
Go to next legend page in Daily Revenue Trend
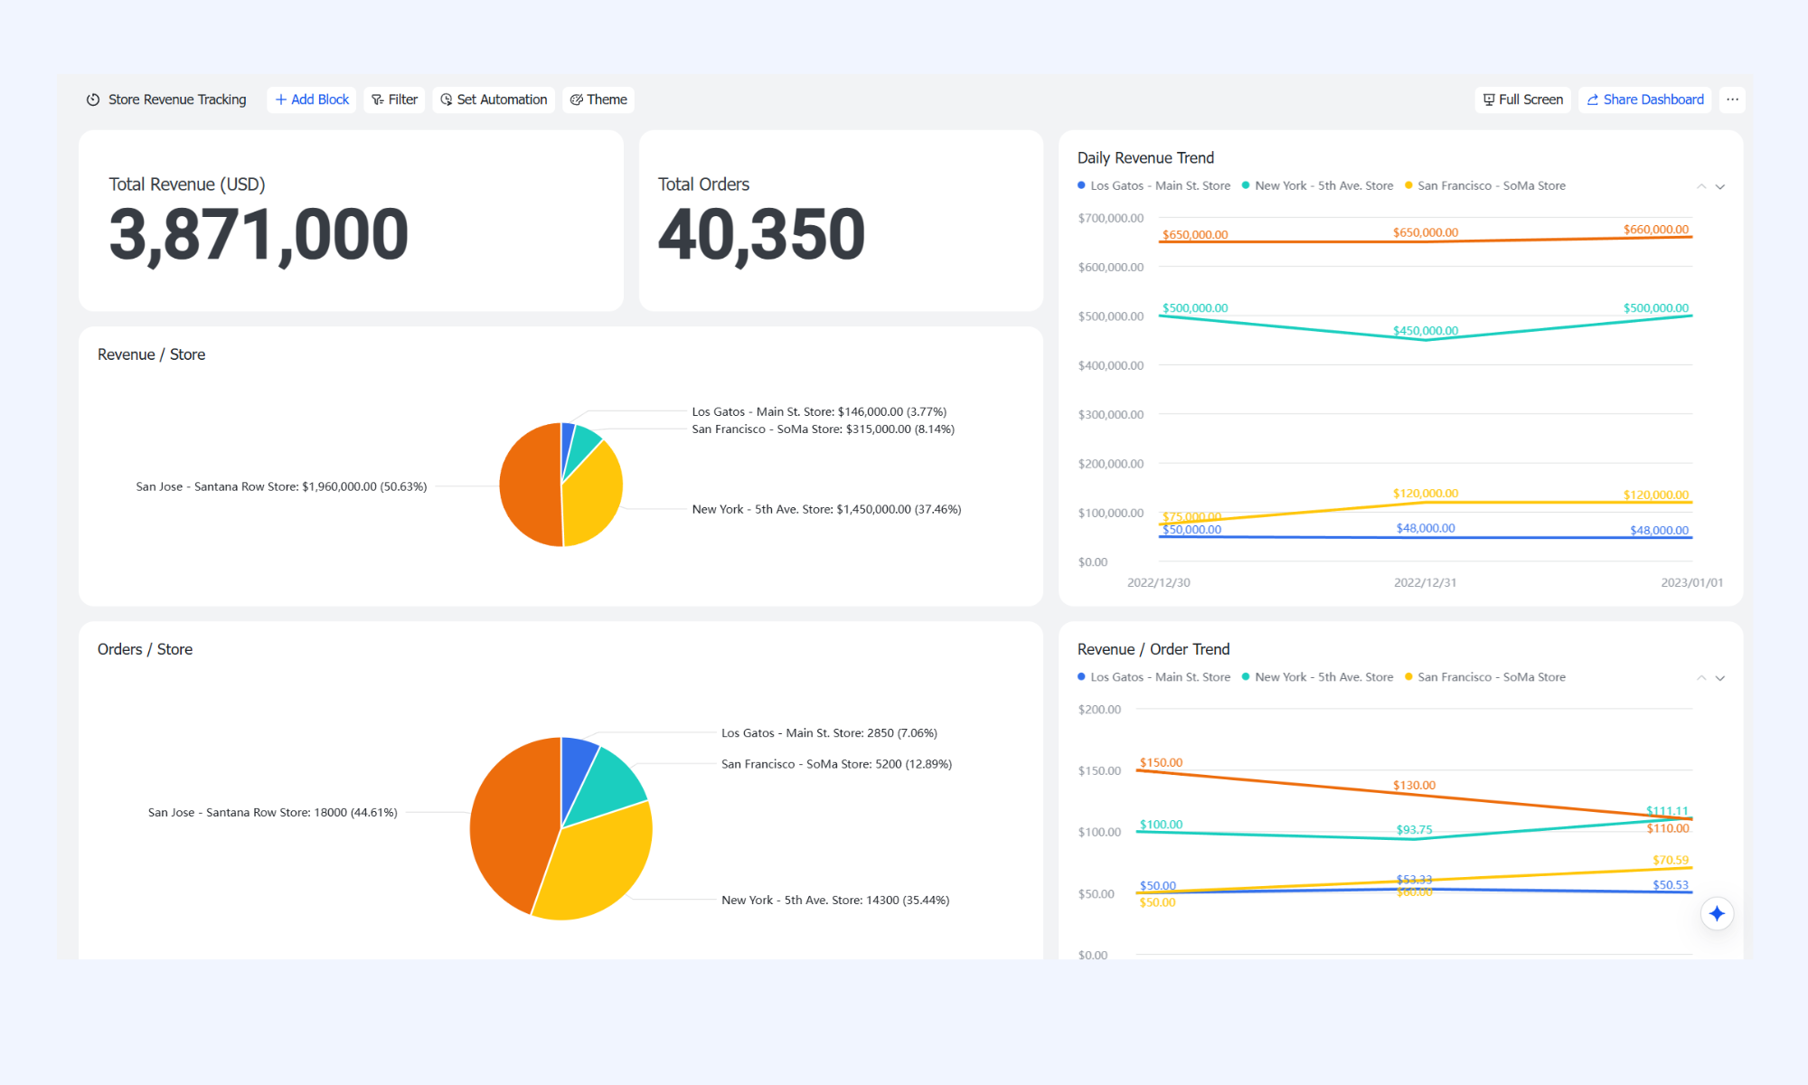1720,186
